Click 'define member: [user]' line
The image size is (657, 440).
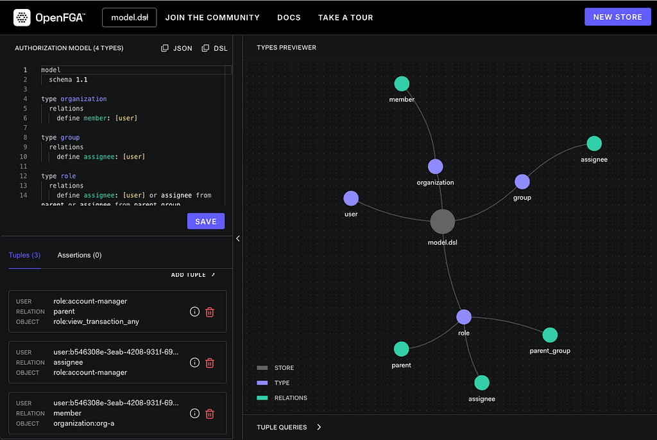coord(97,118)
